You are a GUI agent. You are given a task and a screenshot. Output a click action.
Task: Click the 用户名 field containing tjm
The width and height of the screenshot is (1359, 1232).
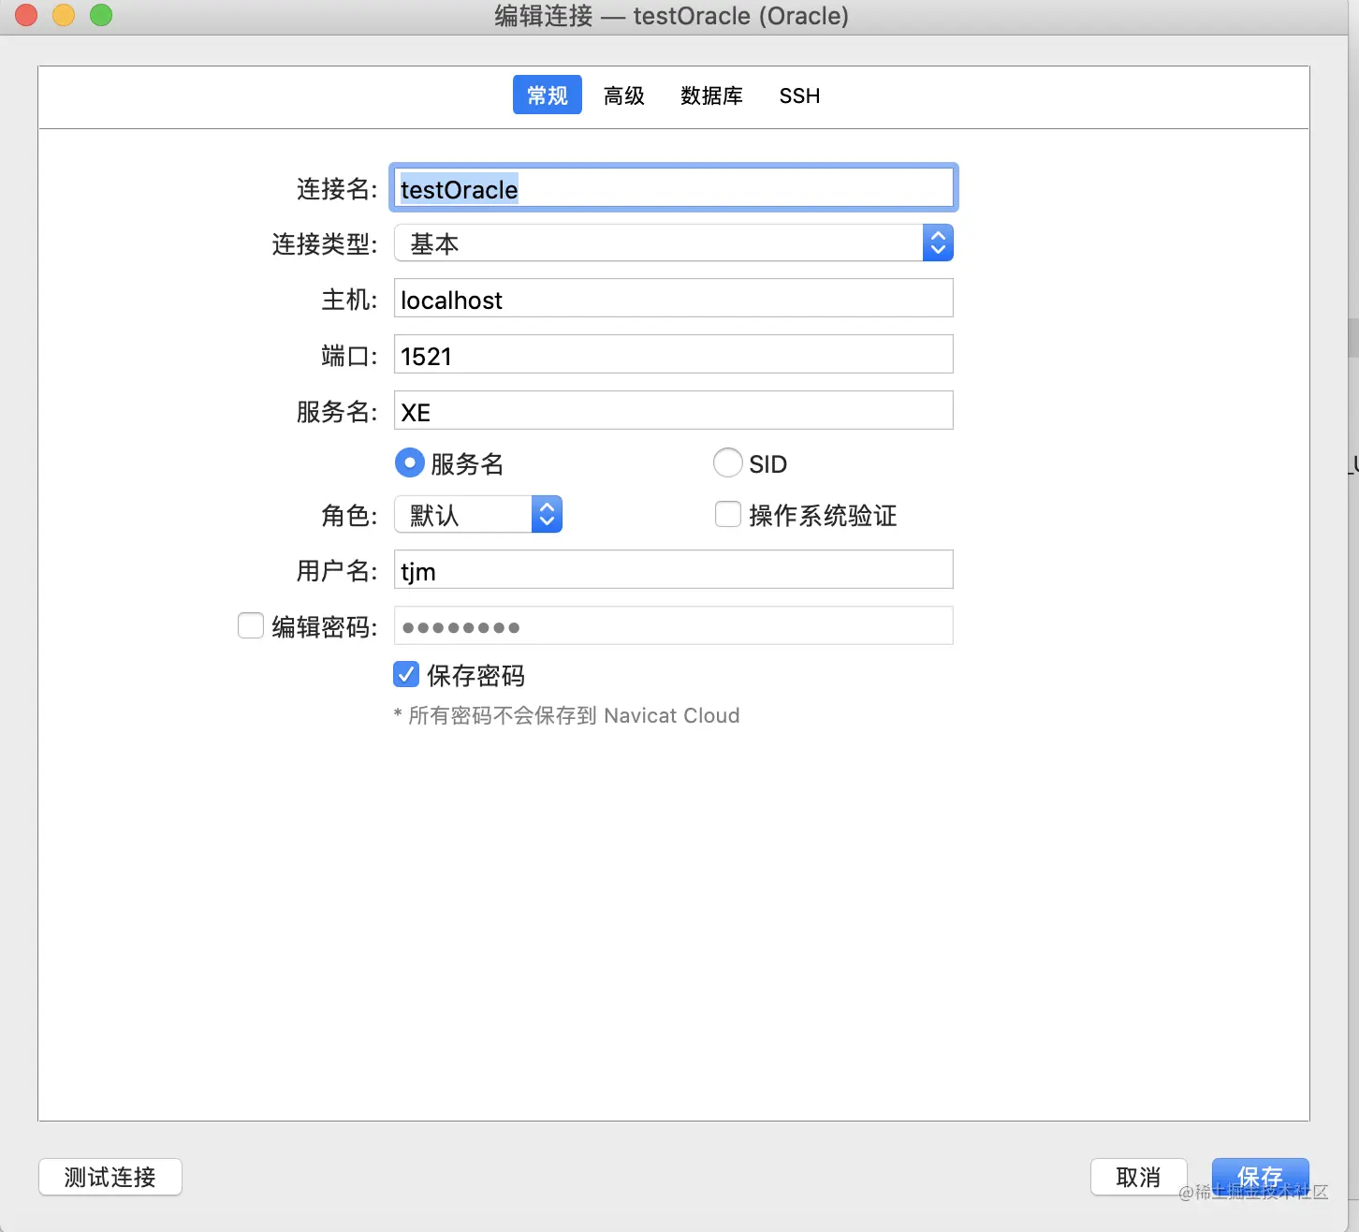(x=674, y=570)
